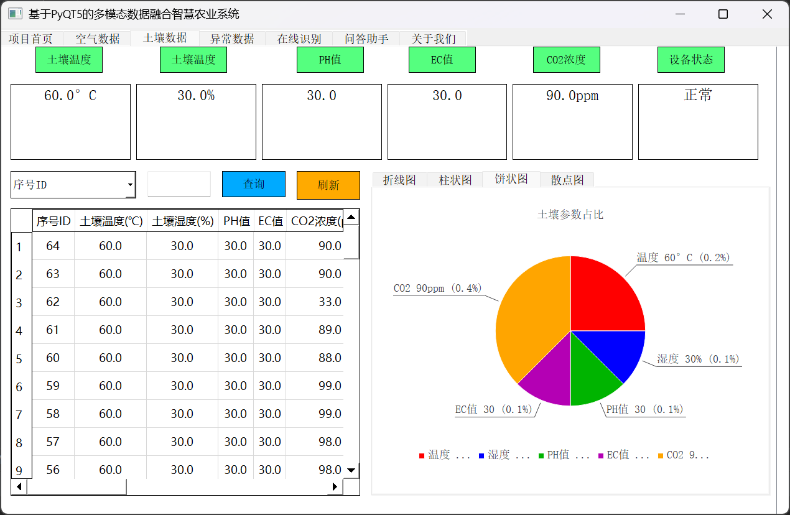The image size is (790, 515).
Task: Click the blue 湿度 legend marker
Action: [481, 456]
